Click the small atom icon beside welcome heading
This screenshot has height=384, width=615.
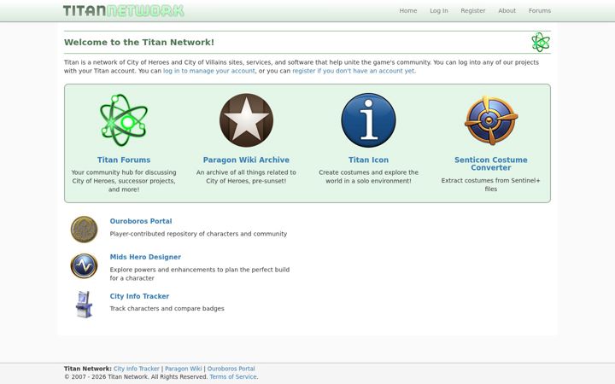pos(541,42)
